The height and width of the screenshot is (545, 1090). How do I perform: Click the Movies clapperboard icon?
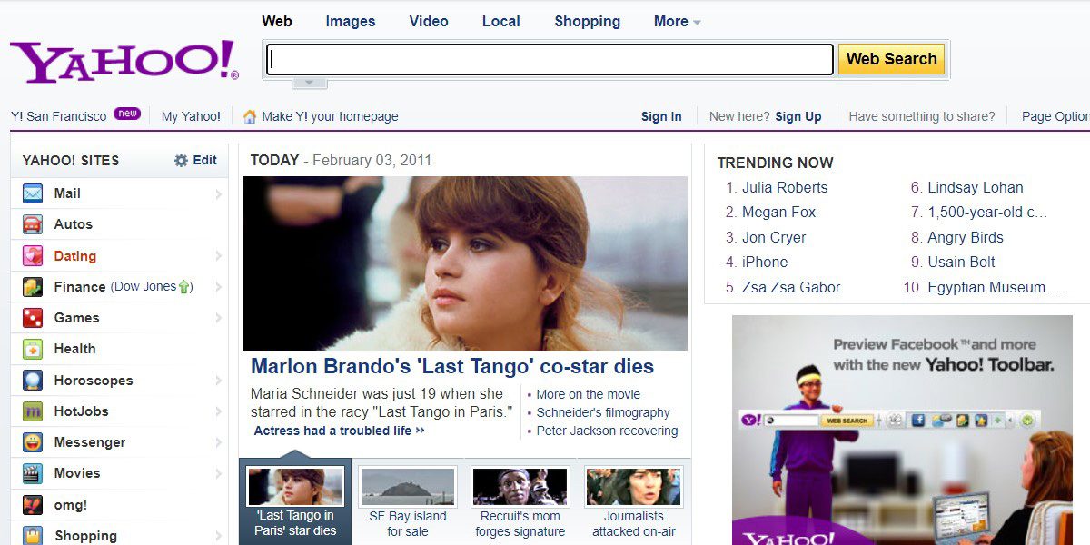33,473
